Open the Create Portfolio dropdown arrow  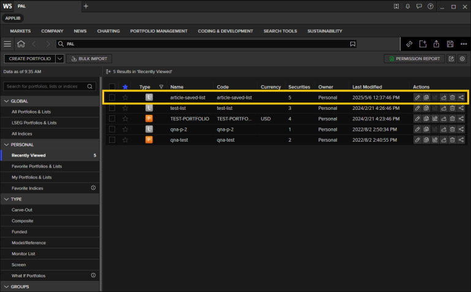click(60, 59)
